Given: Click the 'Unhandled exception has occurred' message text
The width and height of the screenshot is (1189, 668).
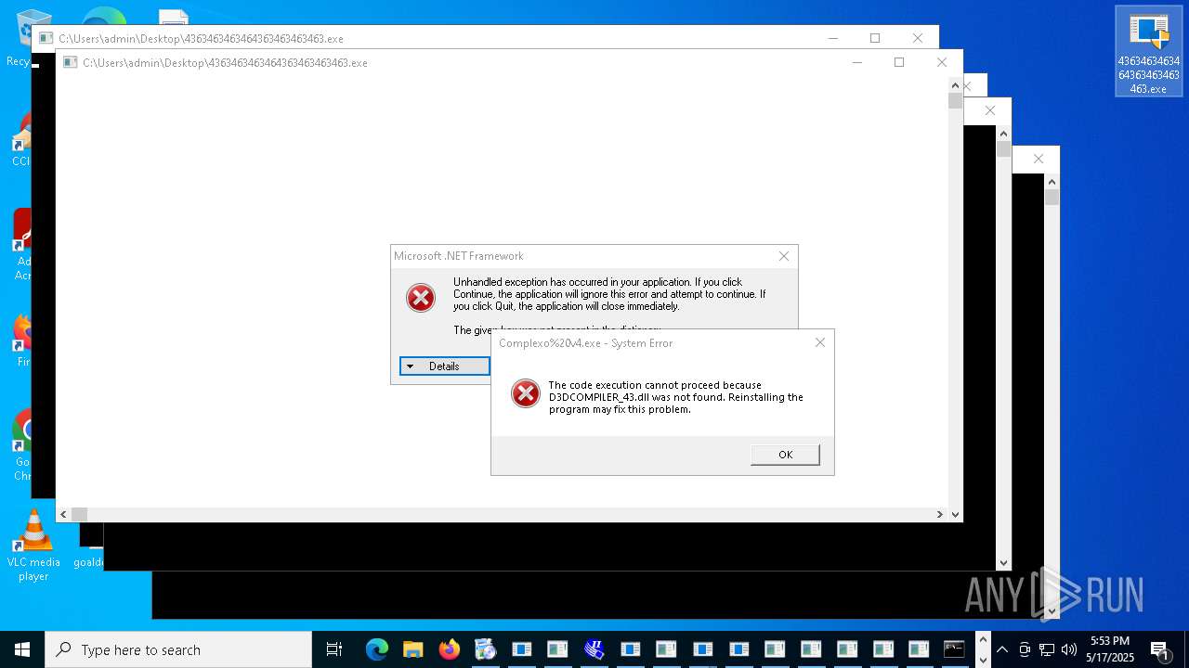Looking at the screenshot, I should (x=609, y=294).
